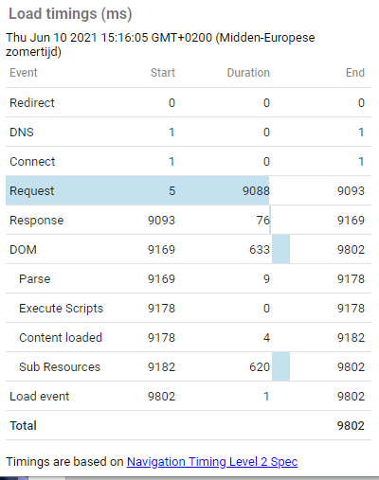
Task: Click the DNS row label
Action: 22,133
